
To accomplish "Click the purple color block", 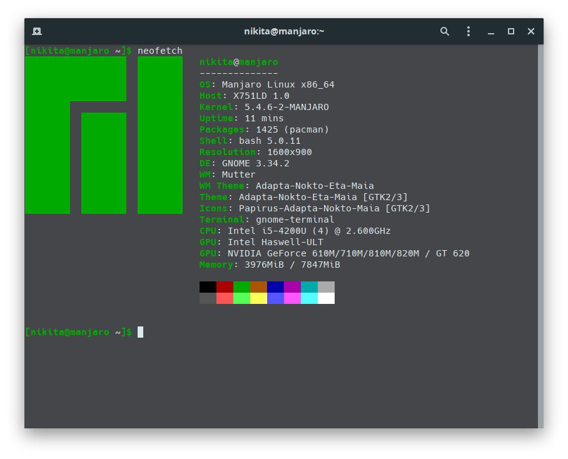I will (292, 287).
